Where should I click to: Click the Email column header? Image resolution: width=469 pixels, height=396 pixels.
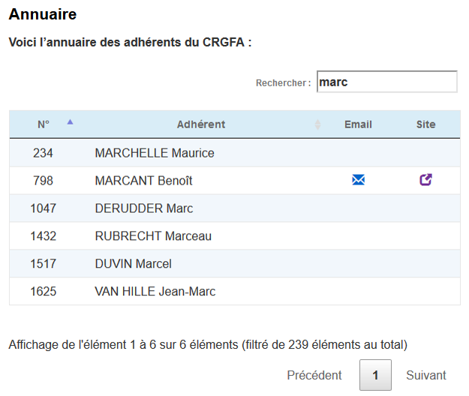point(358,124)
